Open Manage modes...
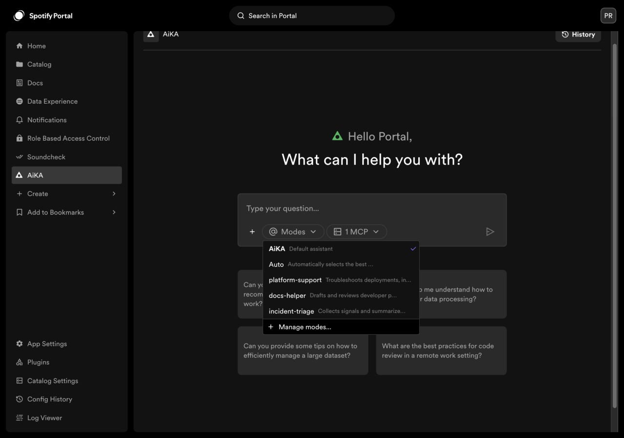 point(341,327)
